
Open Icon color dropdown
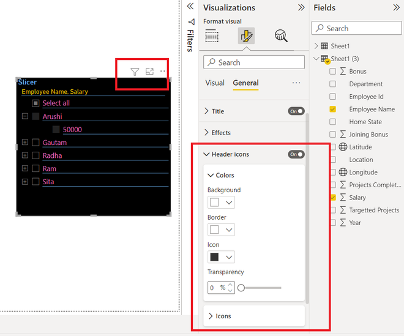[x=221, y=257]
